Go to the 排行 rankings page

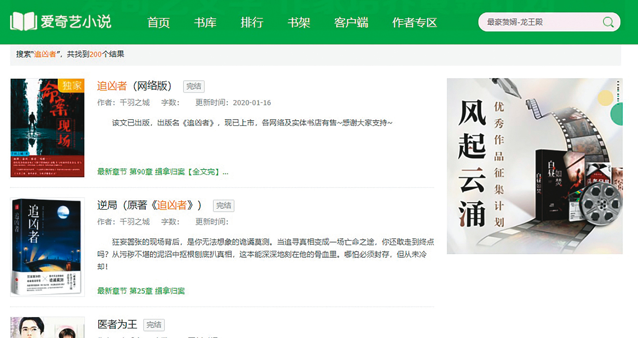pos(252,22)
